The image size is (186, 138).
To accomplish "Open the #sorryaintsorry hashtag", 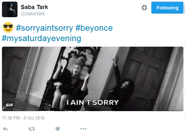I will point(44,28).
